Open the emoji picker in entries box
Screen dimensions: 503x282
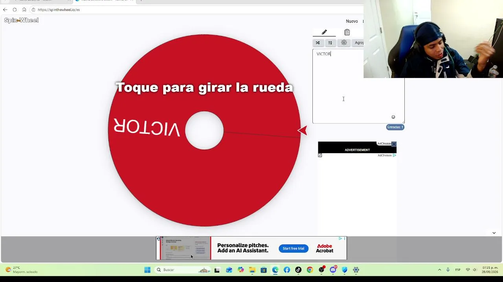point(393,117)
